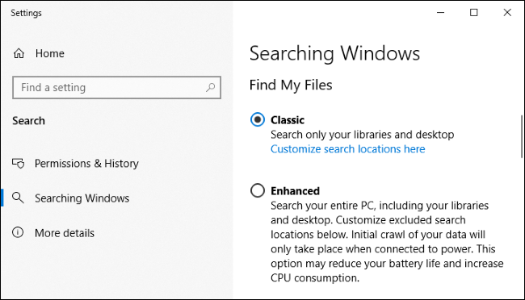
Task: Click the Find My Files heading
Action: pos(291,85)
